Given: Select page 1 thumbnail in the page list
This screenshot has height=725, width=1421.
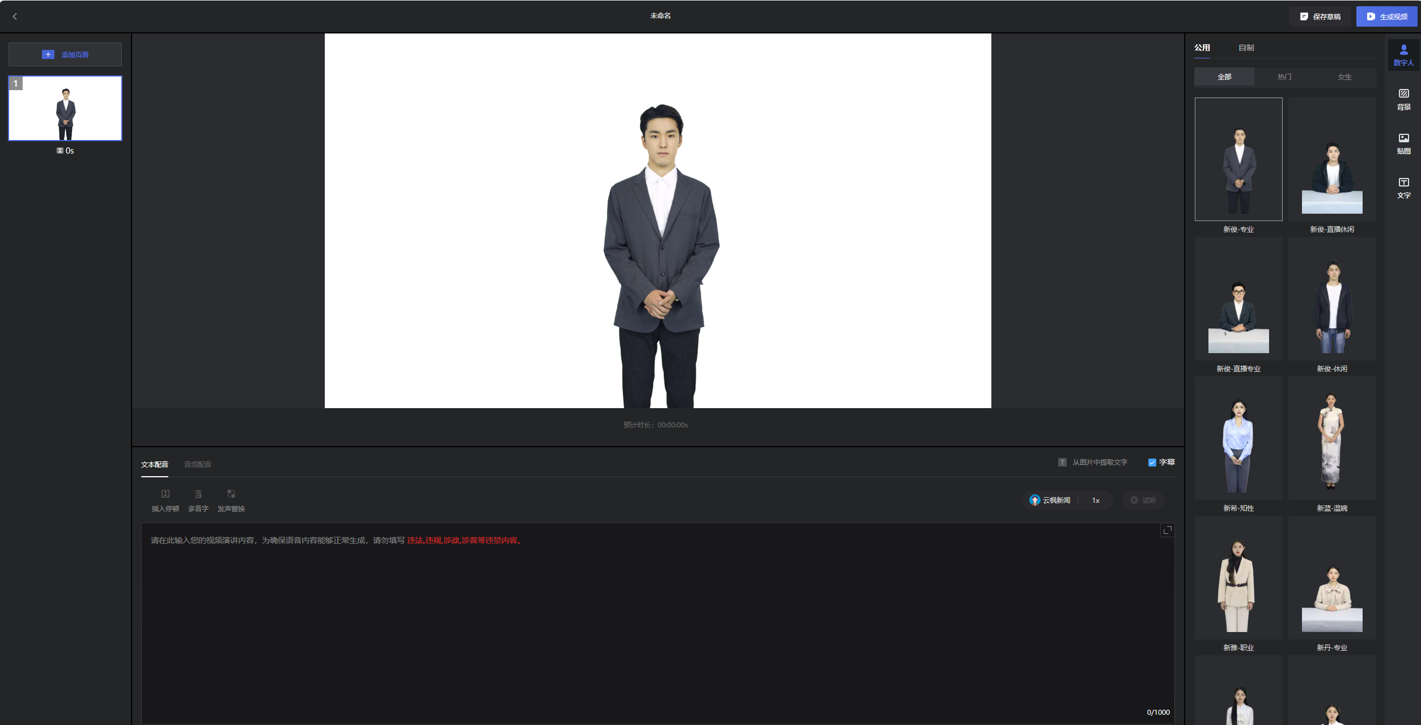Looking at the screenshot, I should coord(65,108).
